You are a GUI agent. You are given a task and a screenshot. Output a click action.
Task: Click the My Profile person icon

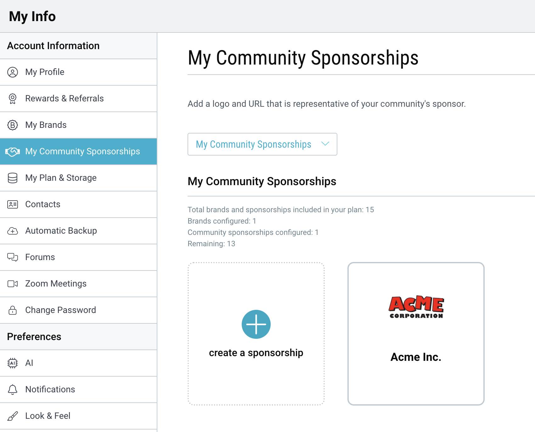[x=13, y=72]
